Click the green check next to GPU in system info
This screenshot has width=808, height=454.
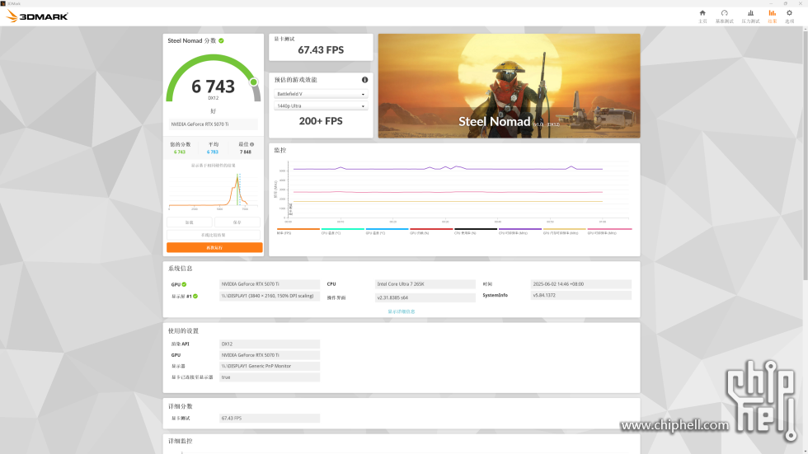(184, 284)
